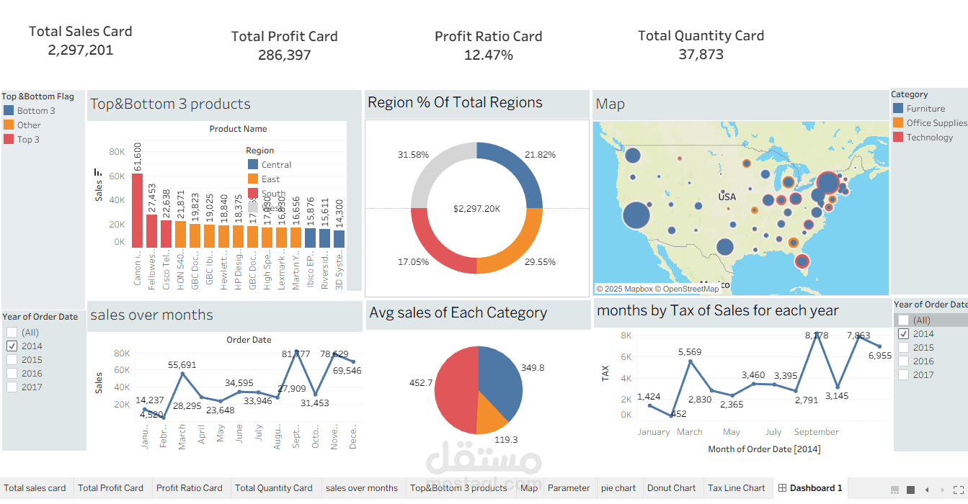Open the Tax Line Chart sheet tab
The height and width of the screenshot is (504, 968).
pyautogui.click(x=737, y=487)
